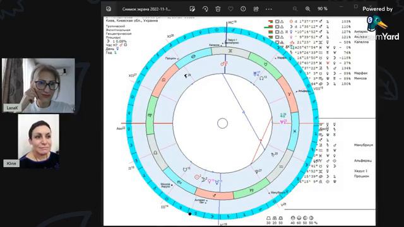
Task: Zoom out with the minus magnifier icon
Action: point(295,9)
